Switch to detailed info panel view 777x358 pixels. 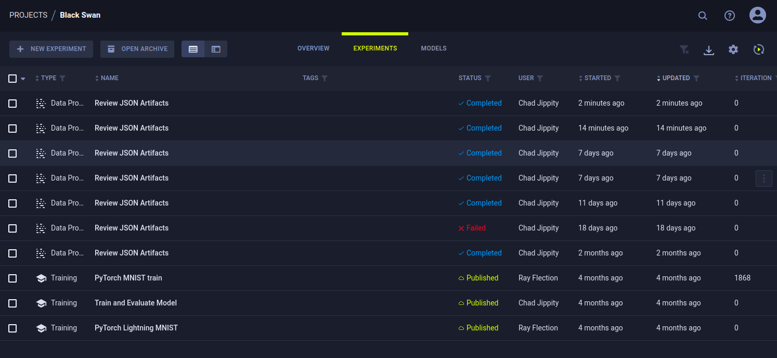coord(216,49)
